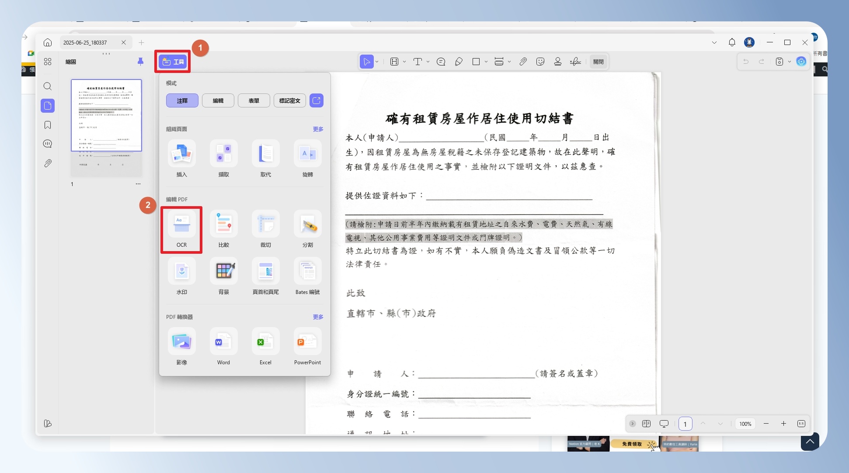Click 更多 beside 組織頁面
This screenshot has height=473, width=849.
click(x=318, y=129)
